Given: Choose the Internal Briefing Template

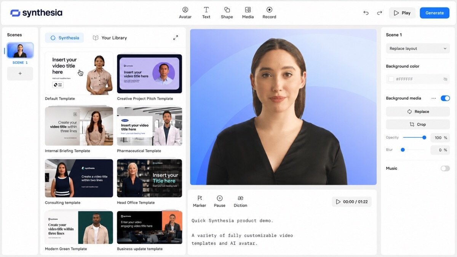Looking at the screenshot, I should tap(79, 126).
